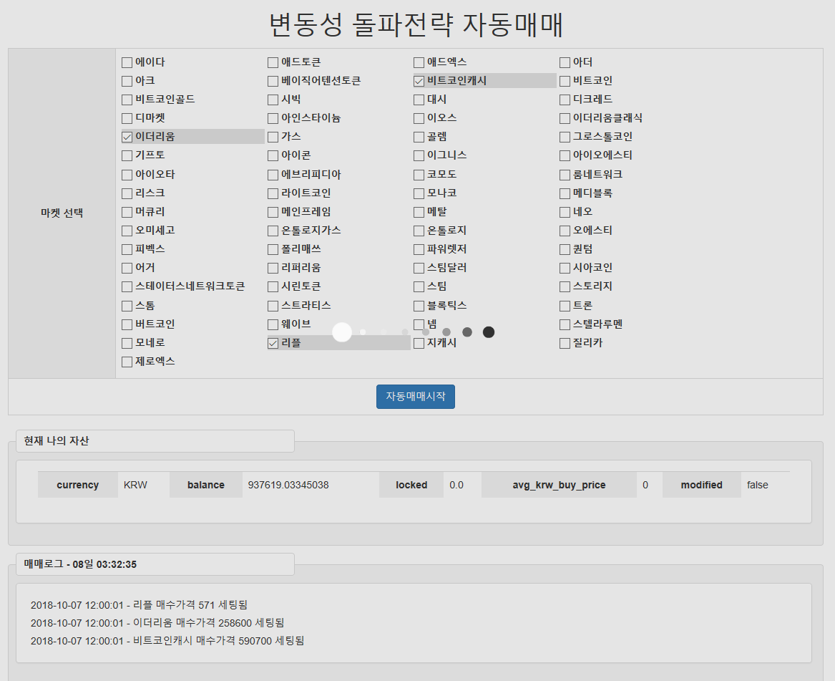Enable 베이직어텐션토큰 checkbox

coord(273,81)
